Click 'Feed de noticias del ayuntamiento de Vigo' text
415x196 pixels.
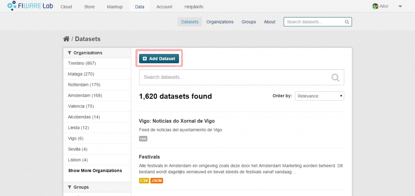click(x=180, y=130)
